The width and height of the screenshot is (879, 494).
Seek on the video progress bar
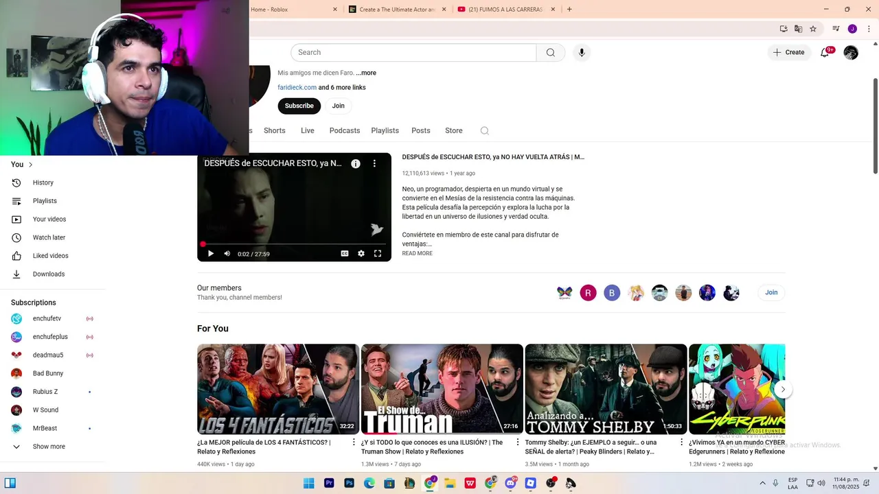tap(294, 244)
